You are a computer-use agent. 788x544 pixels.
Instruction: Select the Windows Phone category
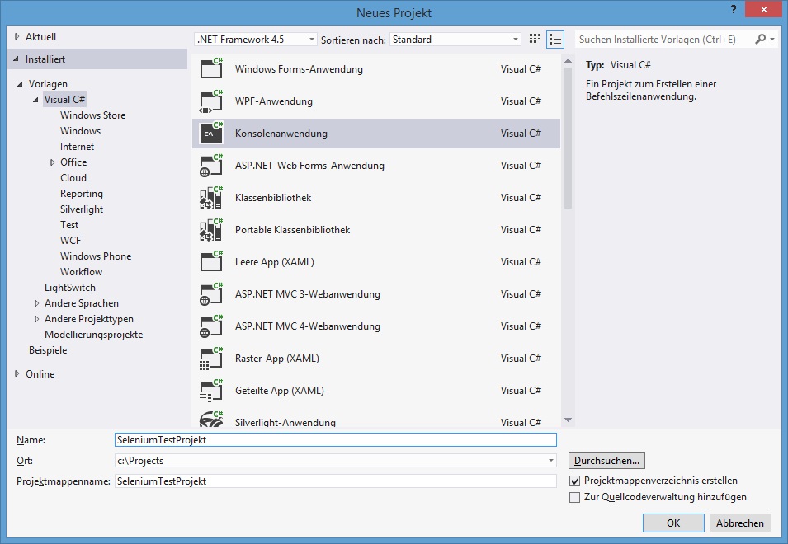coord(96,256)
